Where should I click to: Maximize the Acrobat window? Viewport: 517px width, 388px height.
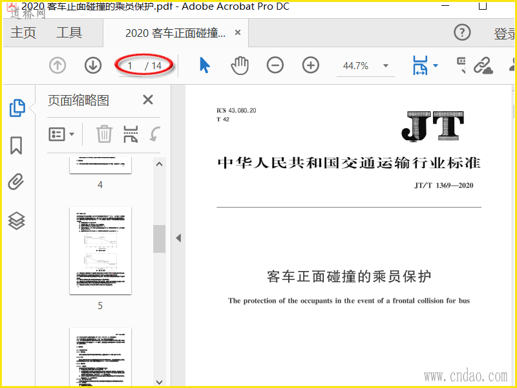tap(483, 6)
